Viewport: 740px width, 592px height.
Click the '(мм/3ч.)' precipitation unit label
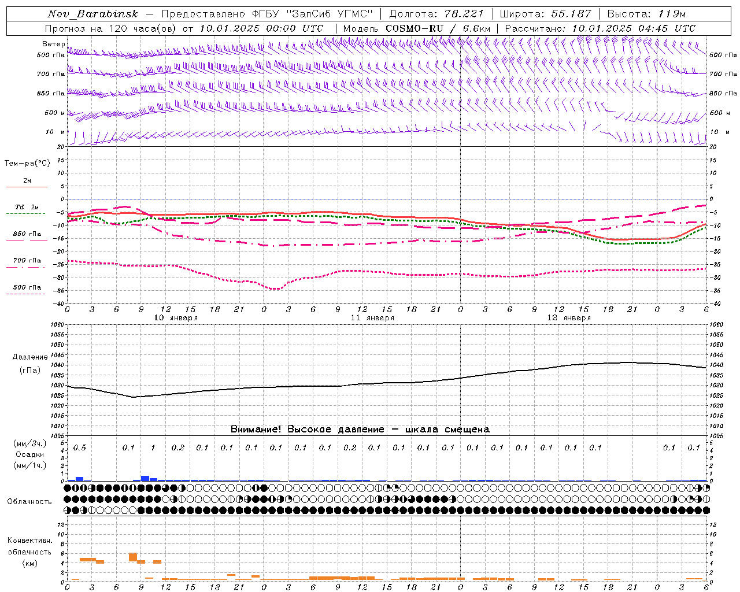click(29, 443)
